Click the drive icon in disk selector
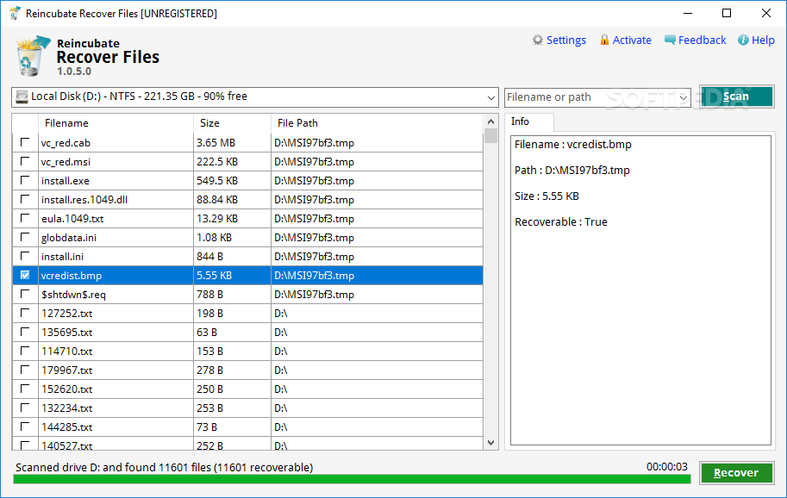 (x=22, y=96)
